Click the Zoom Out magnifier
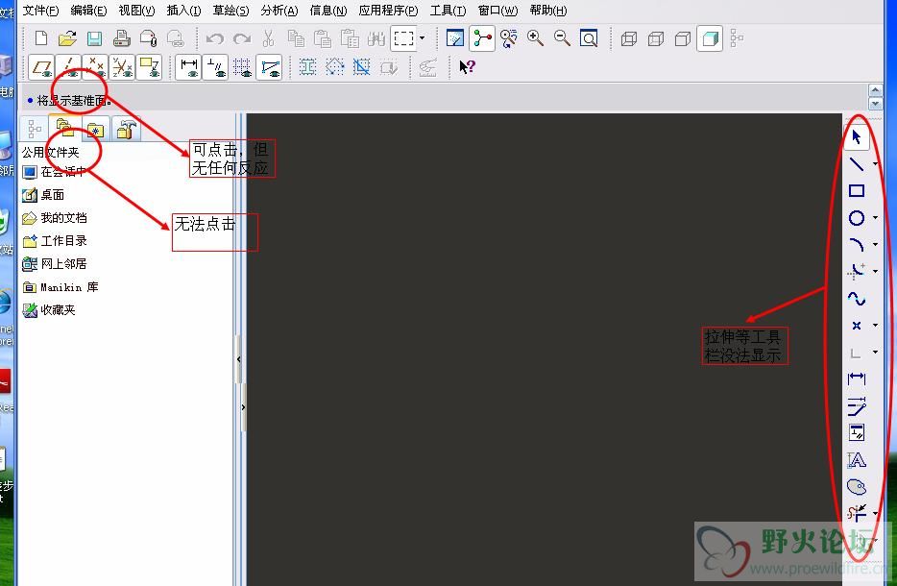Viewport: 897px width, 586px height. point(562,38)
